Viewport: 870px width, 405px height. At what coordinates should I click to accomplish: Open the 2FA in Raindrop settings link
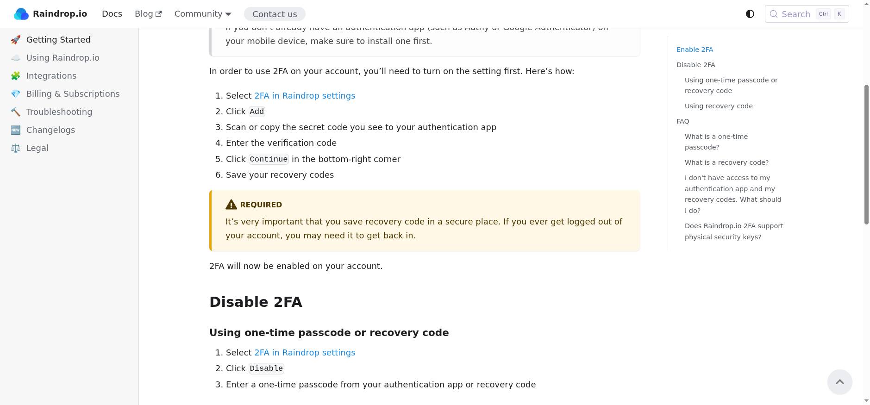[x=304, y=95]
